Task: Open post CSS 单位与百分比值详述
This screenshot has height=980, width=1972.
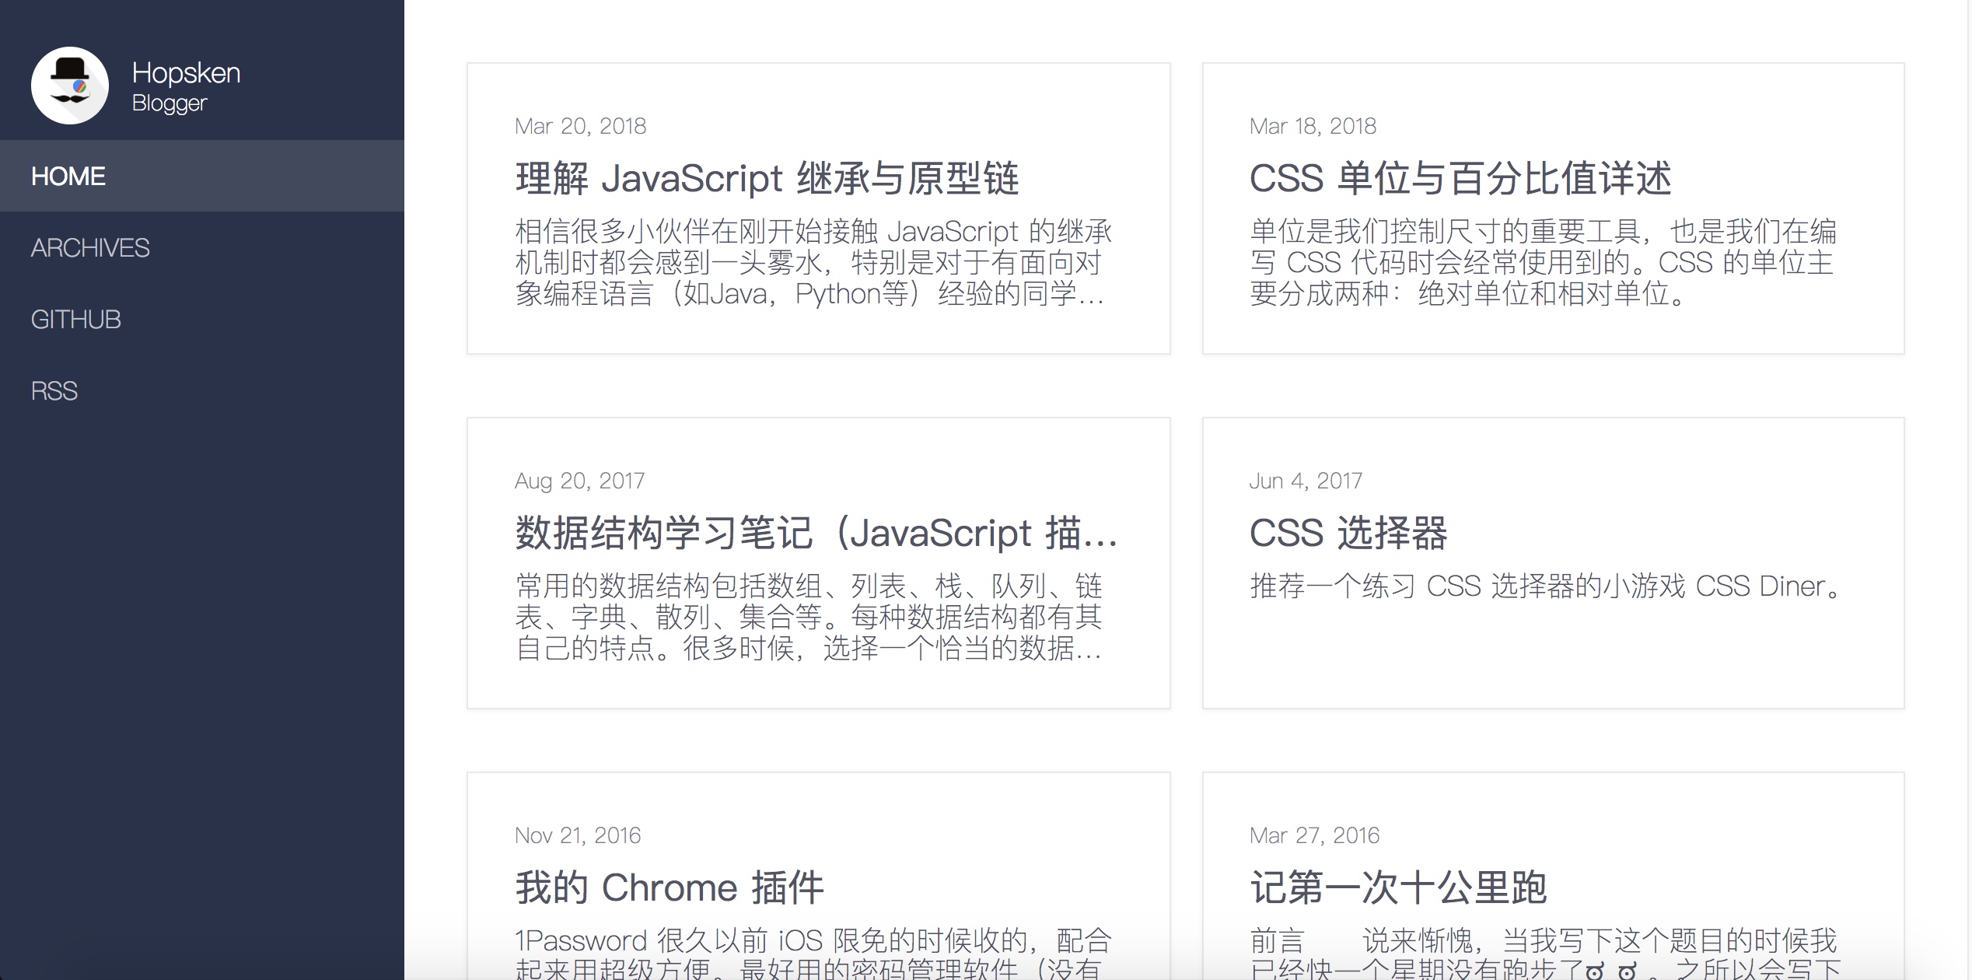Action: [1460, 178]
